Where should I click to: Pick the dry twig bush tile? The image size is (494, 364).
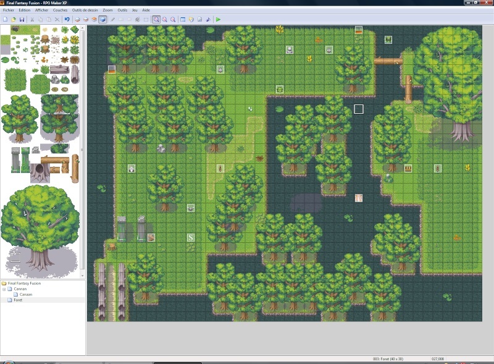coord(75,59)
